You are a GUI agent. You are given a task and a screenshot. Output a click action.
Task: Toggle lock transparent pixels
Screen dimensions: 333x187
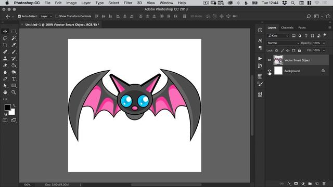(276, 50)
